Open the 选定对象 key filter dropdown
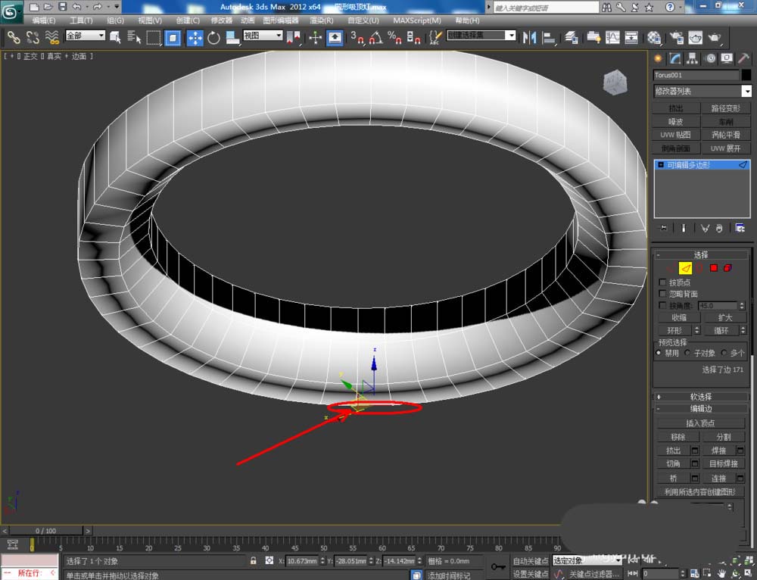The width and height of the screenshot is (757, 580). [x=586, y=560]
